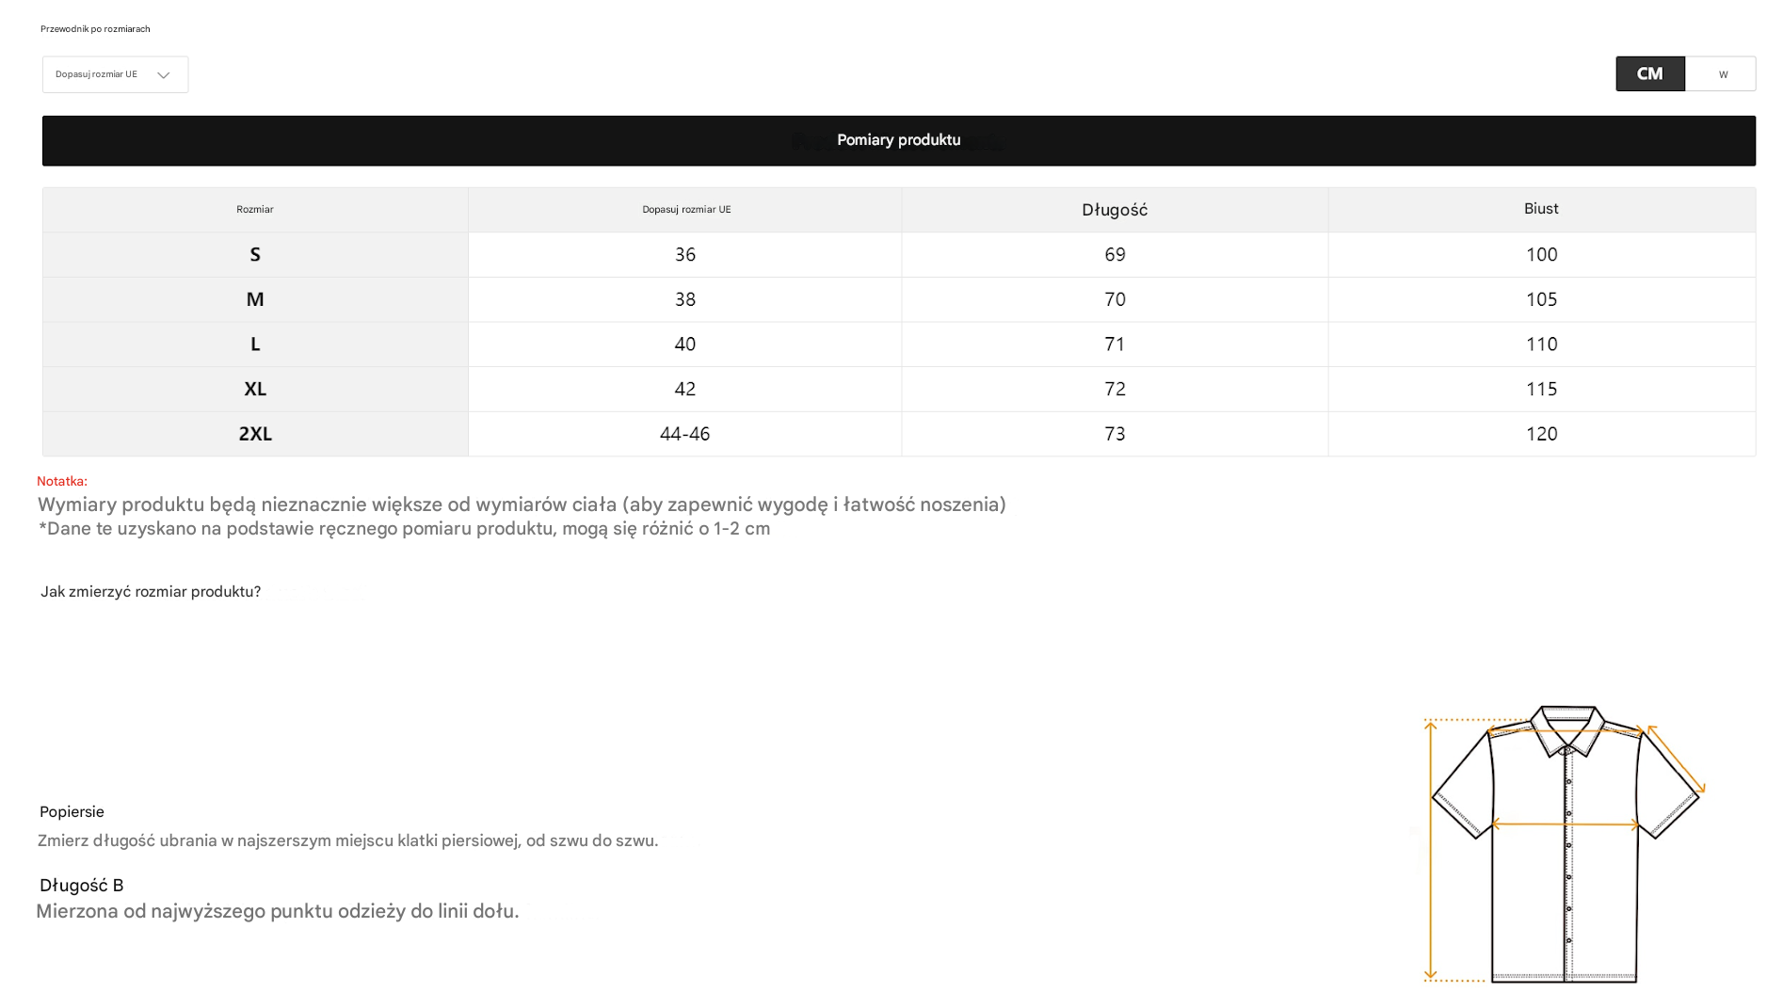Click the 44-46 EU size cell
The width and height of the screenshot is (1783, 992).
[x=684, y=434]
